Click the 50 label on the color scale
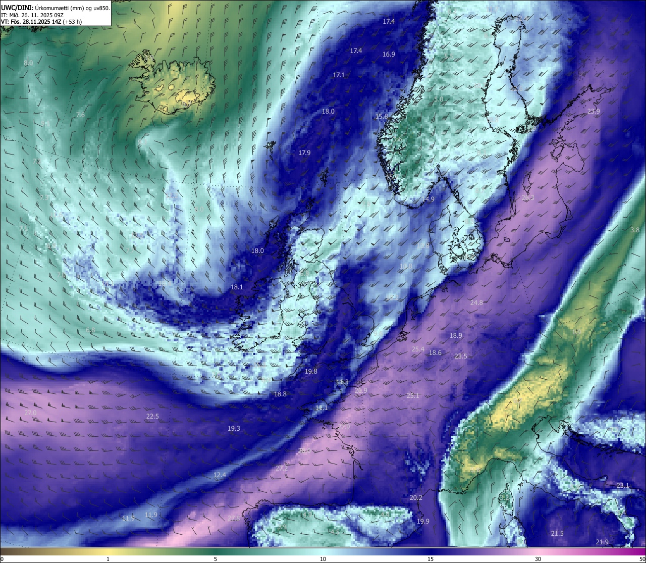646x563 pixels. [x=642, y=558]
